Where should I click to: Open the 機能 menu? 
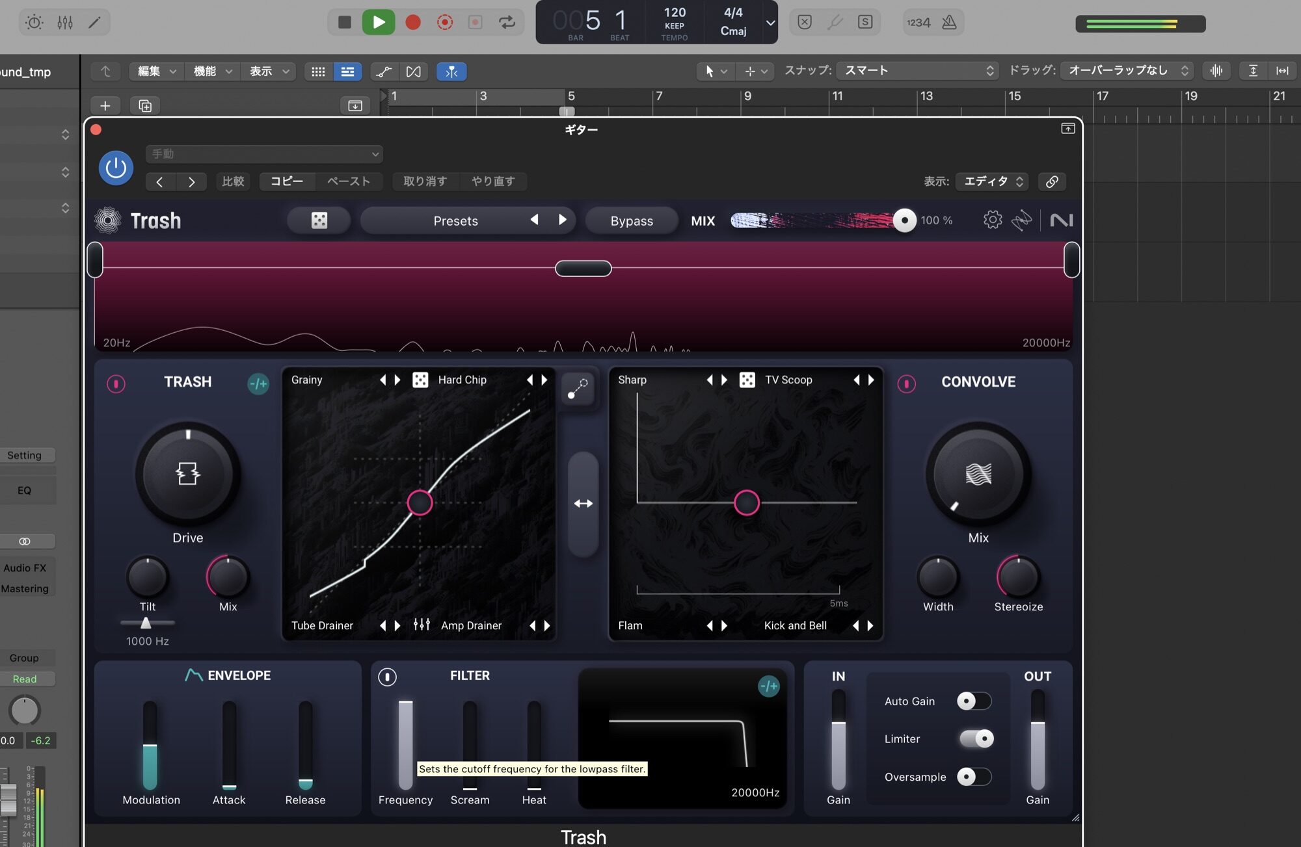tap(213, 72)
